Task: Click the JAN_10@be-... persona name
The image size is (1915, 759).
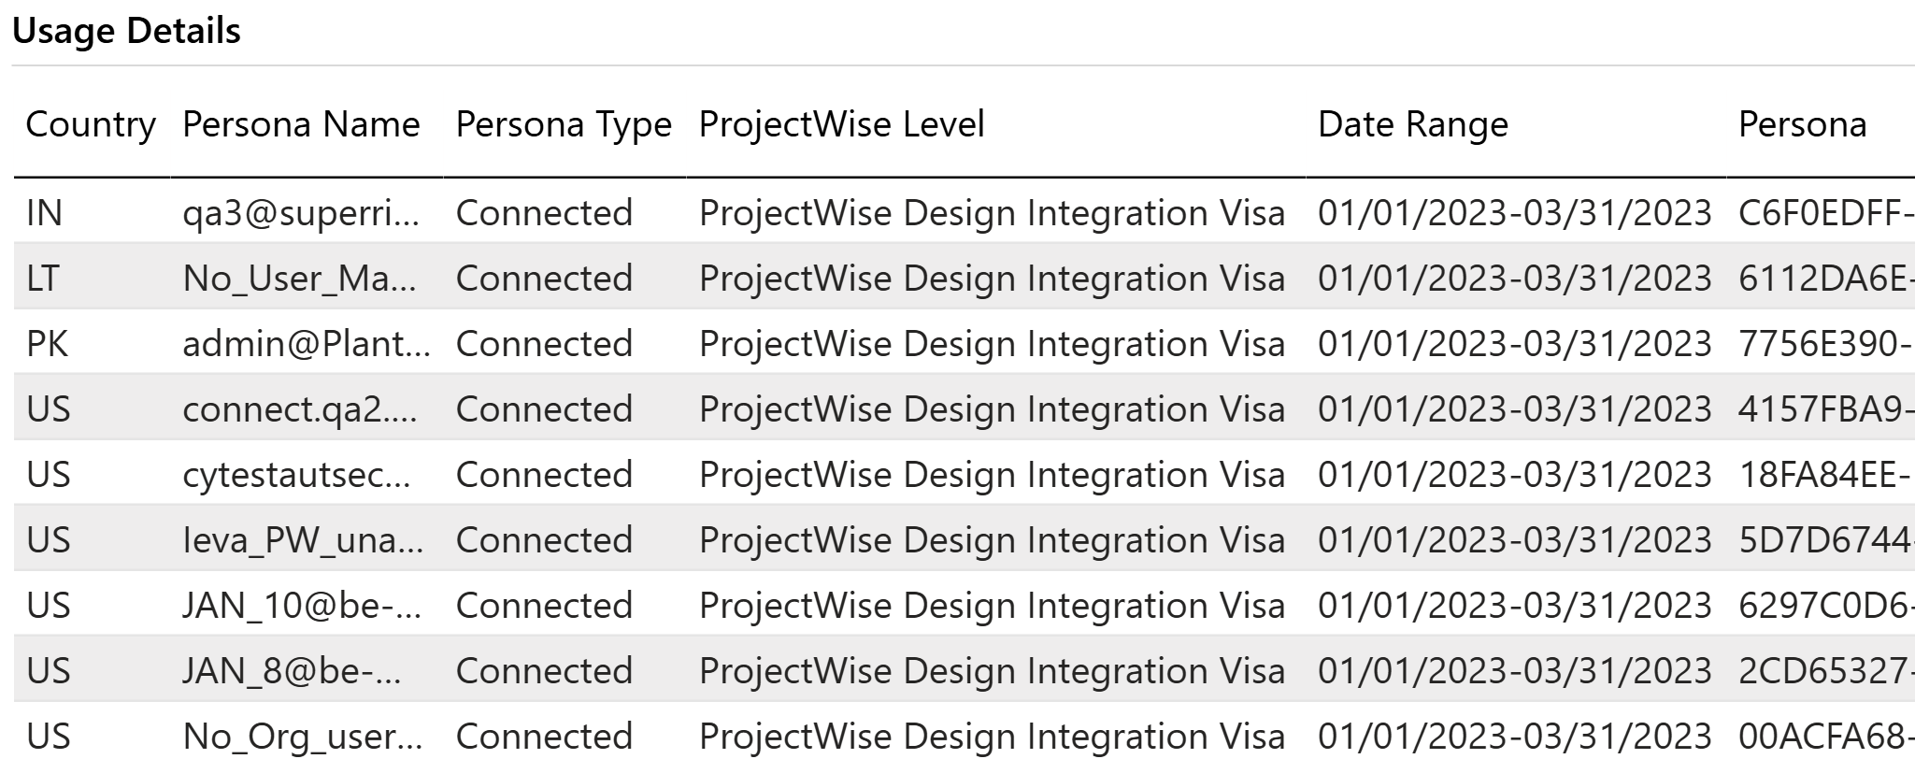Action: pos(302,606)
